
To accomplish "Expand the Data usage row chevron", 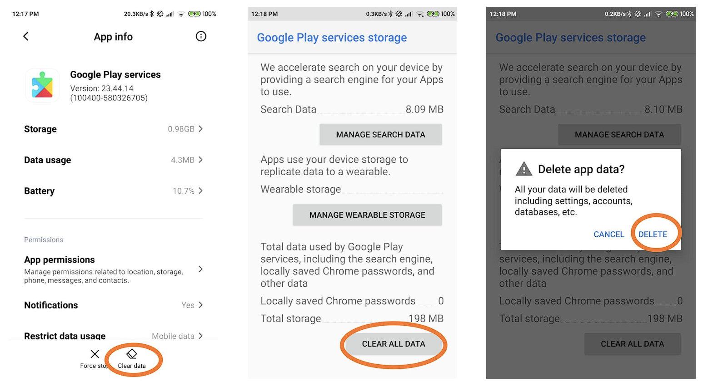I will tap(200, 160).
